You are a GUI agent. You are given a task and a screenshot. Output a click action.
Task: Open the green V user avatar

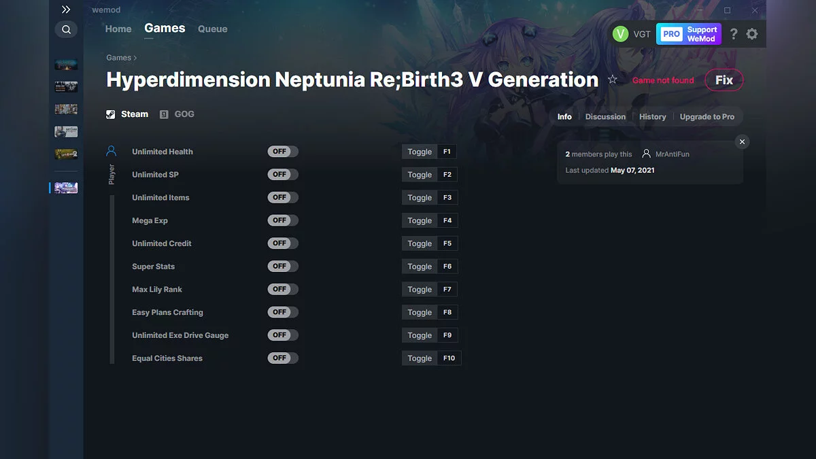click(620, 33)
